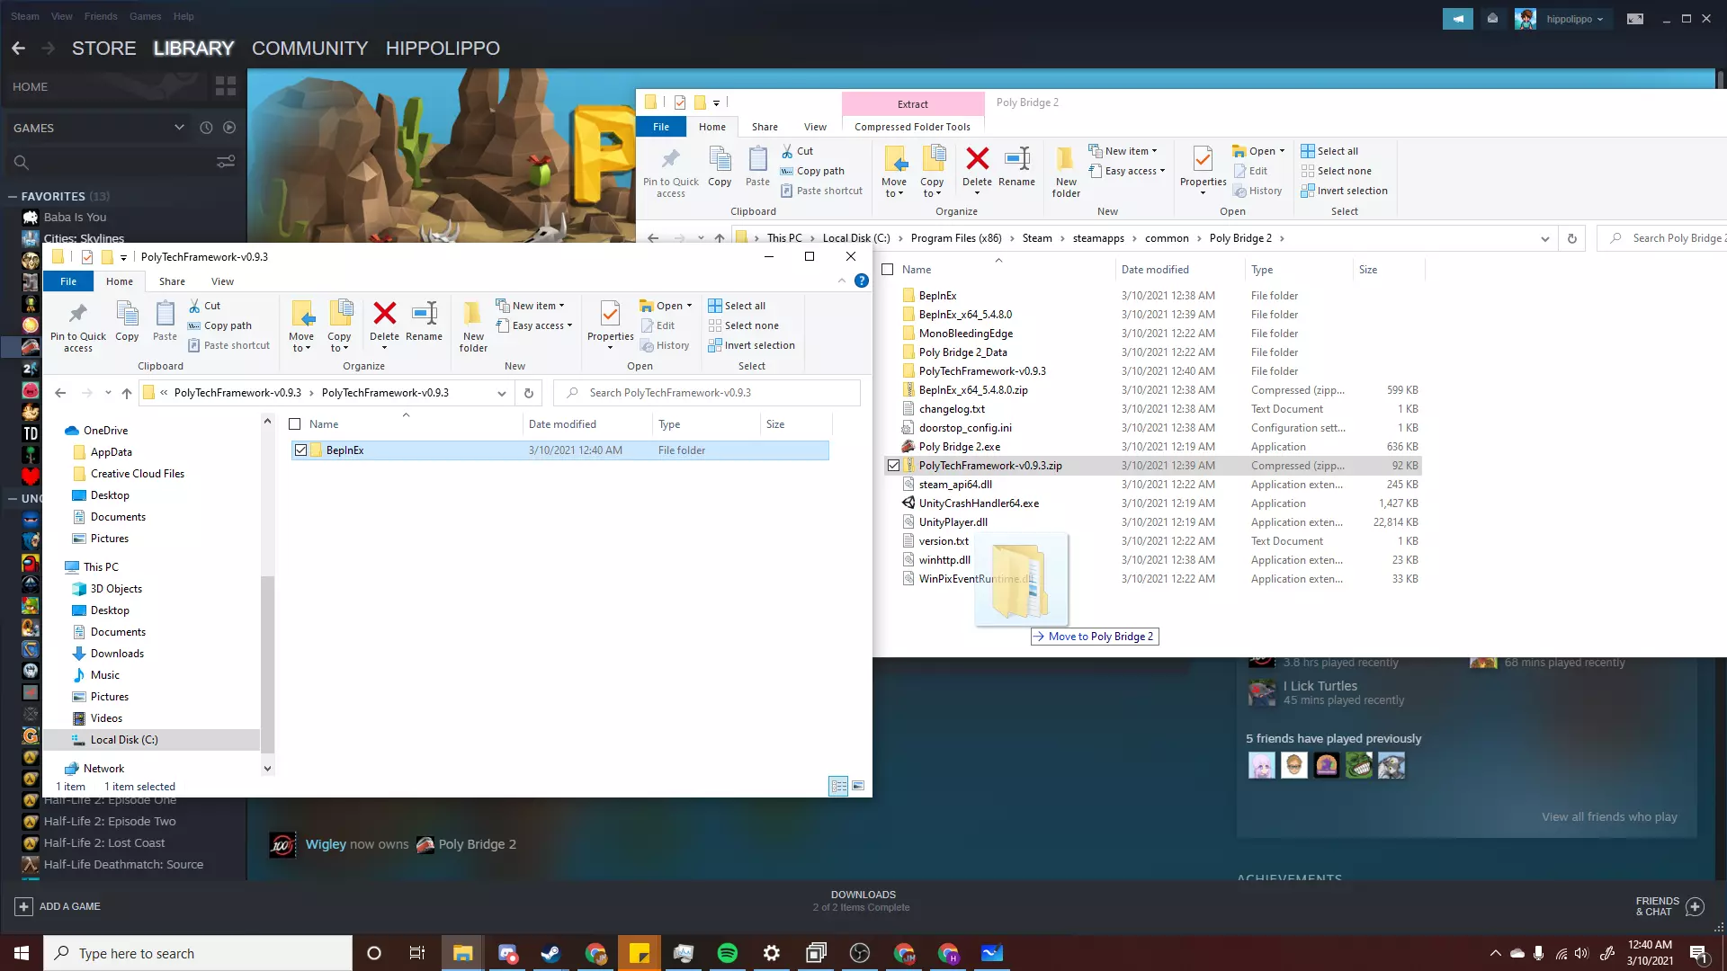Open the Steam COMMUNITY tab
Viewport: 1727px width, 971px height.
click(x=309, y=49)
